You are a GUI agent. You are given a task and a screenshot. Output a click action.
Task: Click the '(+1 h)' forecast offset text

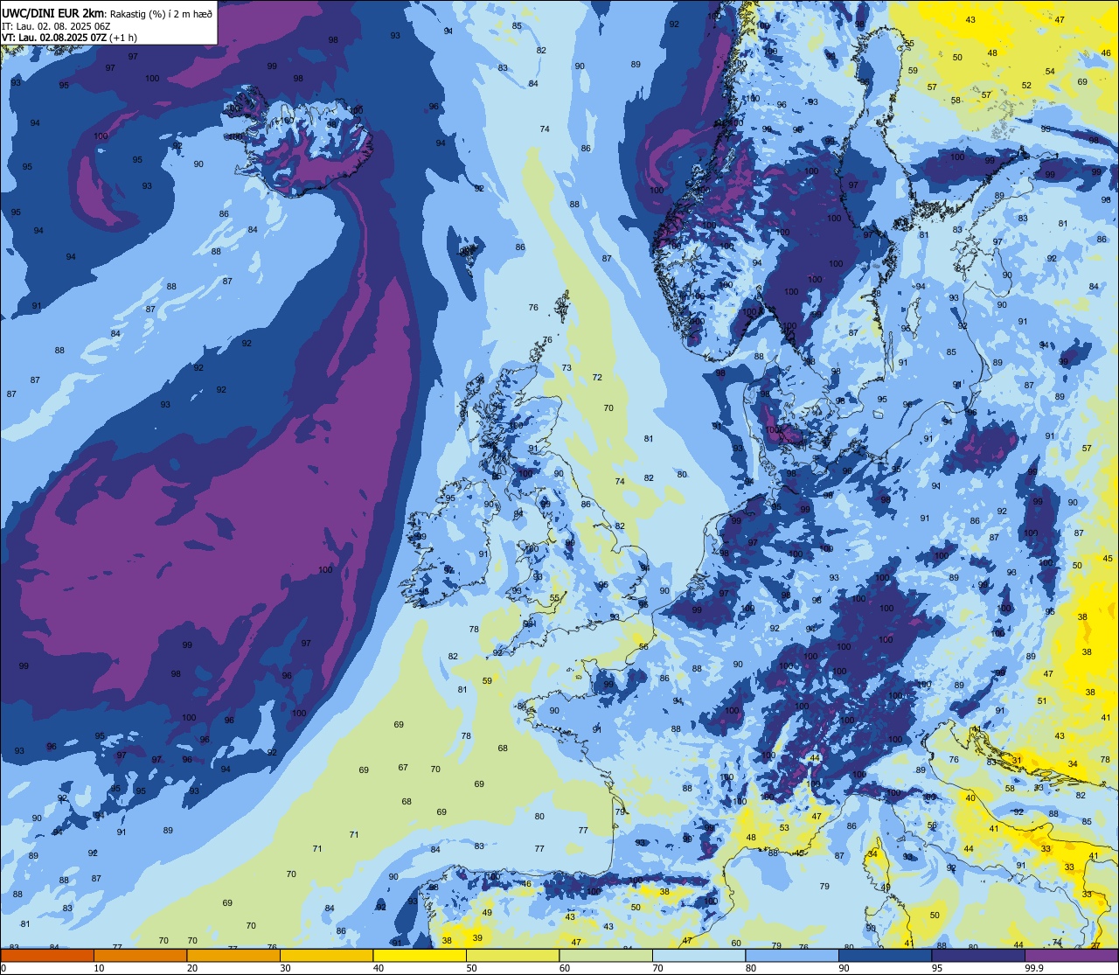click(124, 37)
